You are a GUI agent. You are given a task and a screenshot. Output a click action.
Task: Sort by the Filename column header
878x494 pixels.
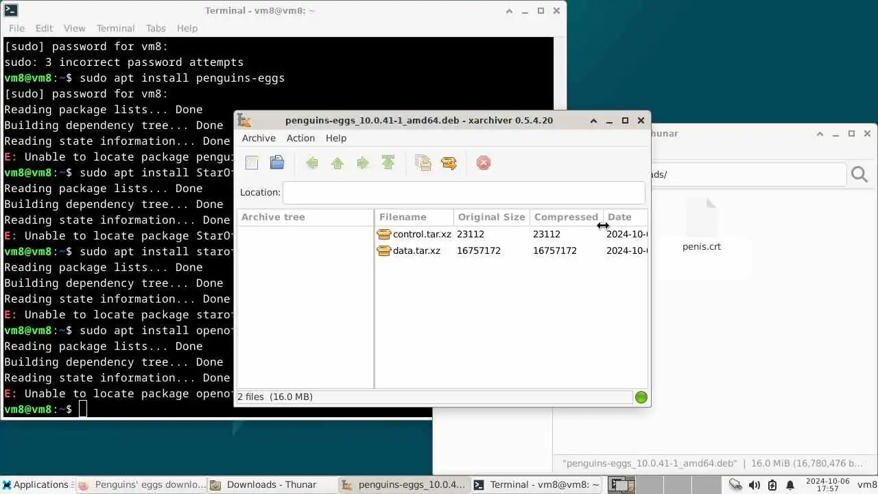click(414, 217)
